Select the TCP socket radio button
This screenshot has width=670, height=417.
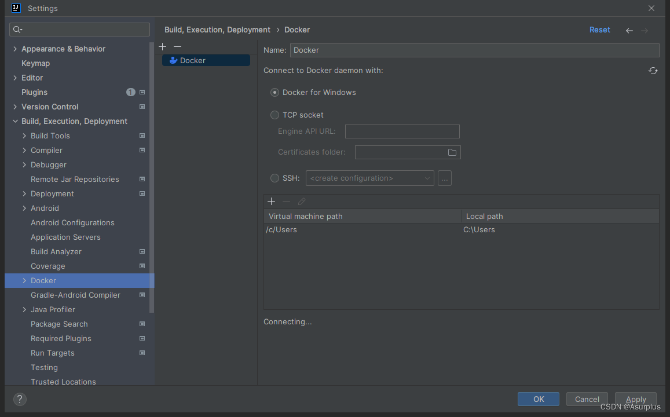[274, 115]
